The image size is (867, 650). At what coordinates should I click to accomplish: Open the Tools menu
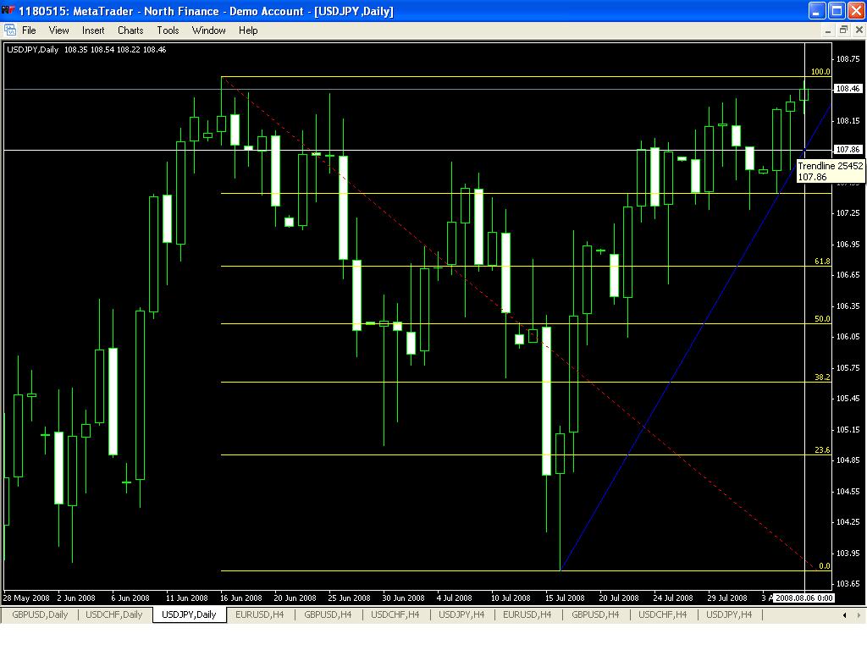pyautogui.click(x=168, y=30)
